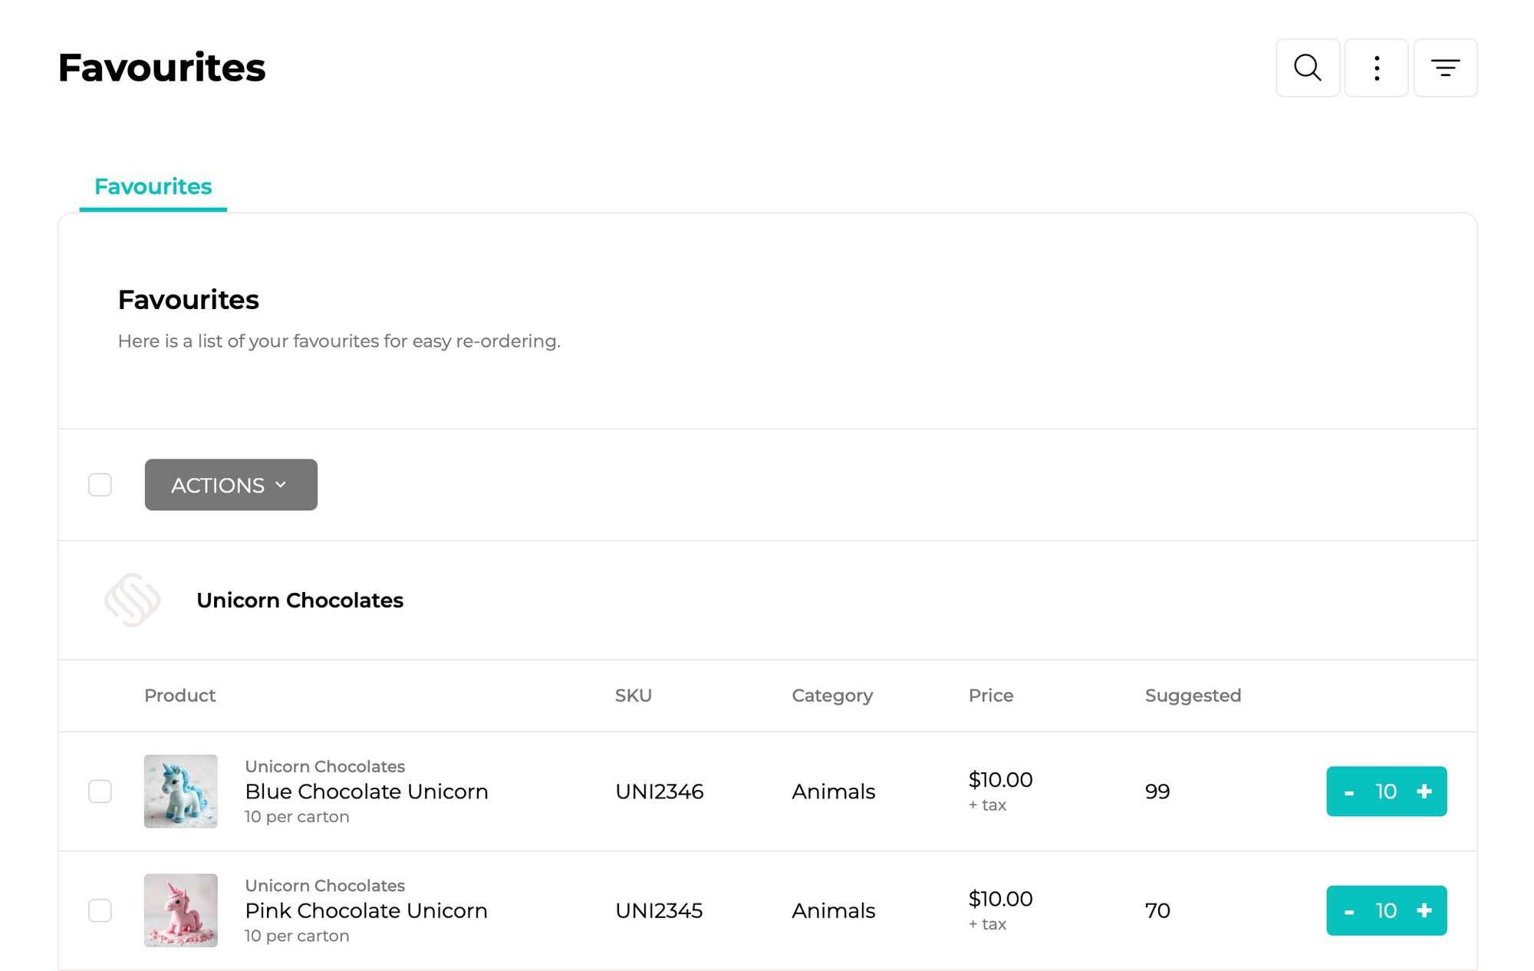Decrease Pink Chocolate Unicorn quantity with minus
This screenshot has width=1534, height=971.
pos(1349,910)
